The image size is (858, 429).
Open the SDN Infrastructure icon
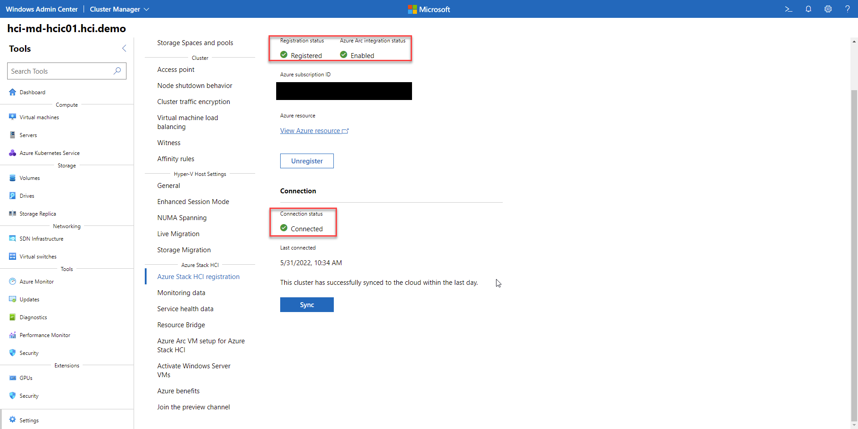click(x=13, y=238)
